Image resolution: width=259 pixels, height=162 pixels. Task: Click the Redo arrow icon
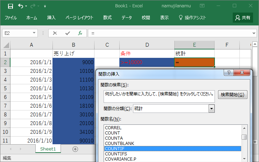(x=33, y=6)
